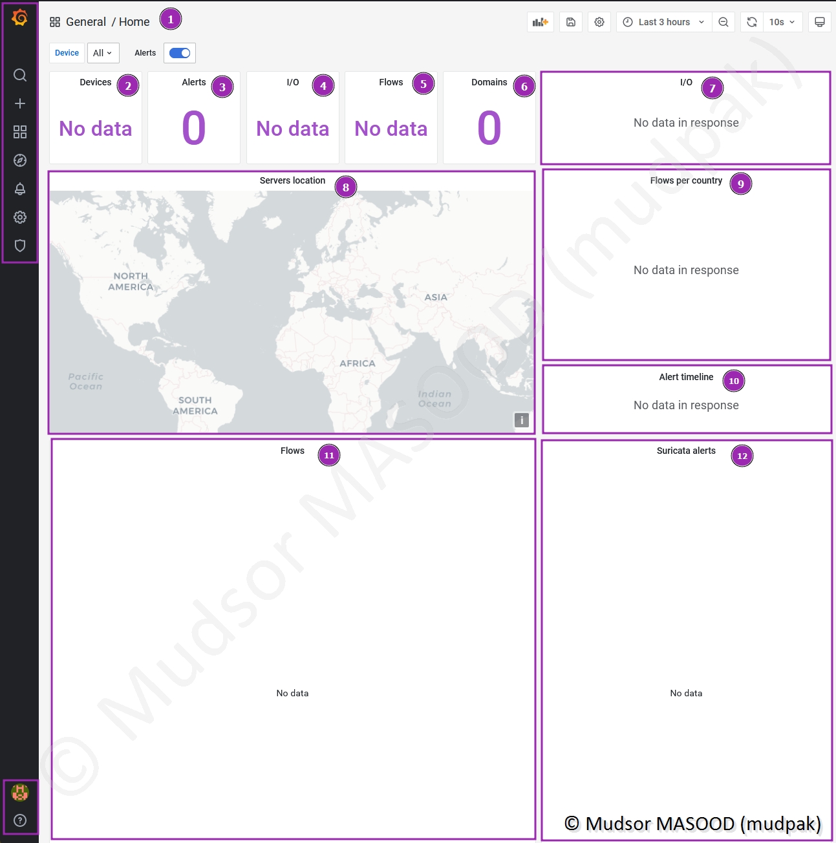This screenshot has width=836, height=843.
Task: Open the Last 3 hours time picker
Action: 663,22
